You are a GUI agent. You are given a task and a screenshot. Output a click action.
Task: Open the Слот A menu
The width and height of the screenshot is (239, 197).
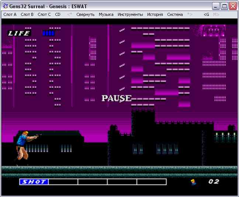point(10,15)
